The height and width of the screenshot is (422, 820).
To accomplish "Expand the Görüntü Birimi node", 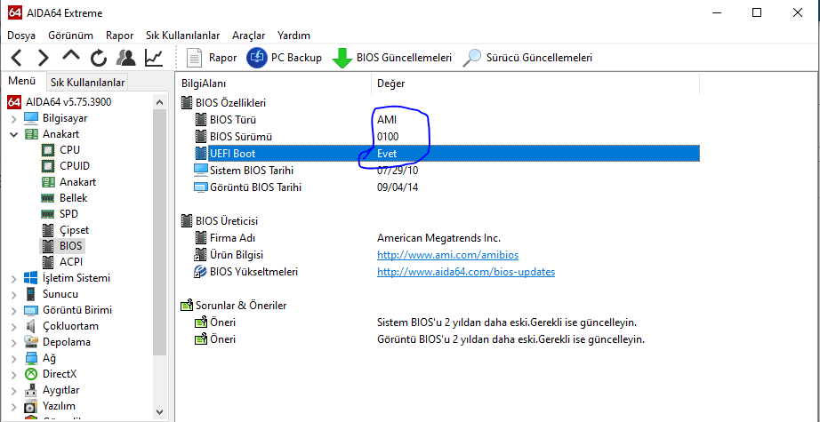I will (13, 311).
